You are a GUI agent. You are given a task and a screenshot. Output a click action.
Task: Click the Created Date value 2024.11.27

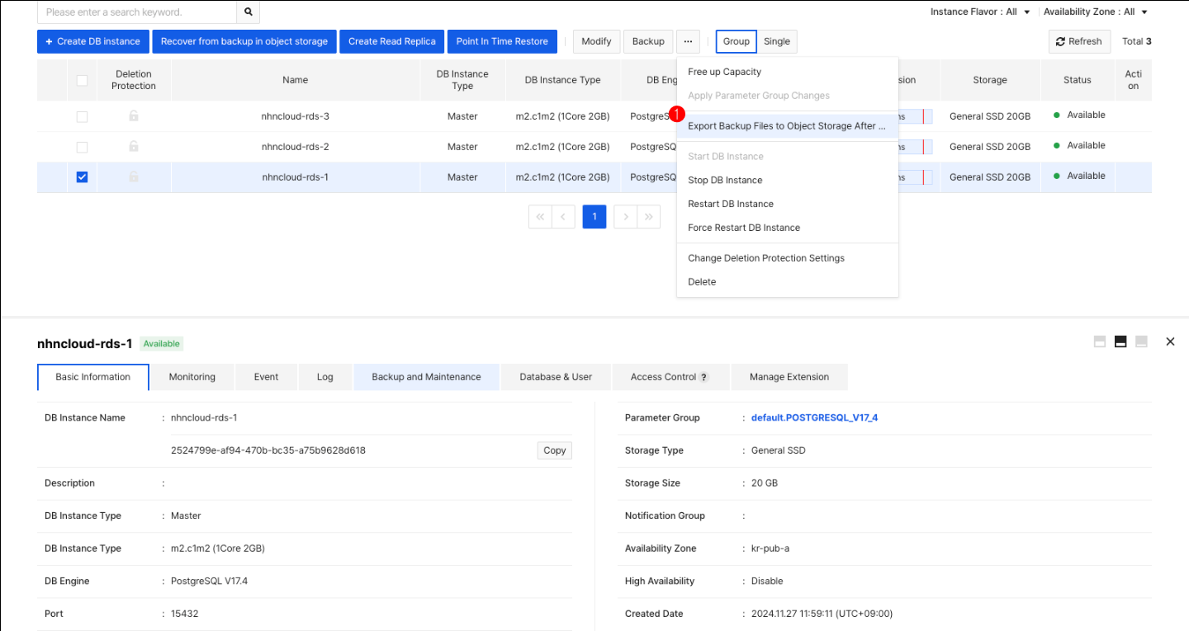pos(822,614)
